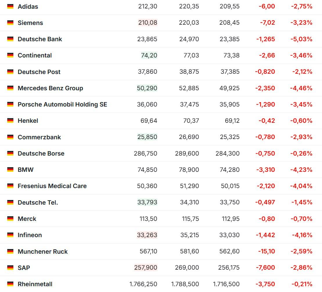Open the Fresenius Medical Care link
Image resolution: width=322 pixels, height=292 pixels.
(52, 186)
